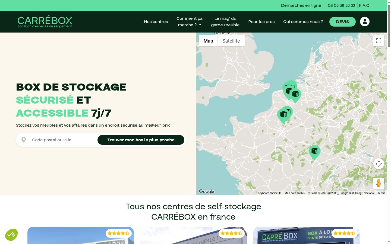Image resolution: width=391 pixels, height=244 pixels.
Task: Click the phone number 08 05 38 52 22
Action: (x=341, y=5)
